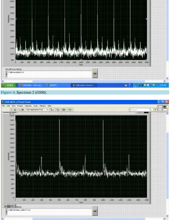Click the toolbar Search field
This screenshot has height=220, width=170.
pos(140,110)
